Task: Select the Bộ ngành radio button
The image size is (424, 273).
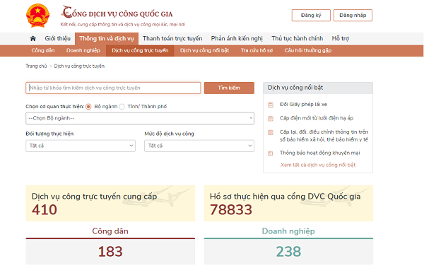Action: [x=88, y=107]
